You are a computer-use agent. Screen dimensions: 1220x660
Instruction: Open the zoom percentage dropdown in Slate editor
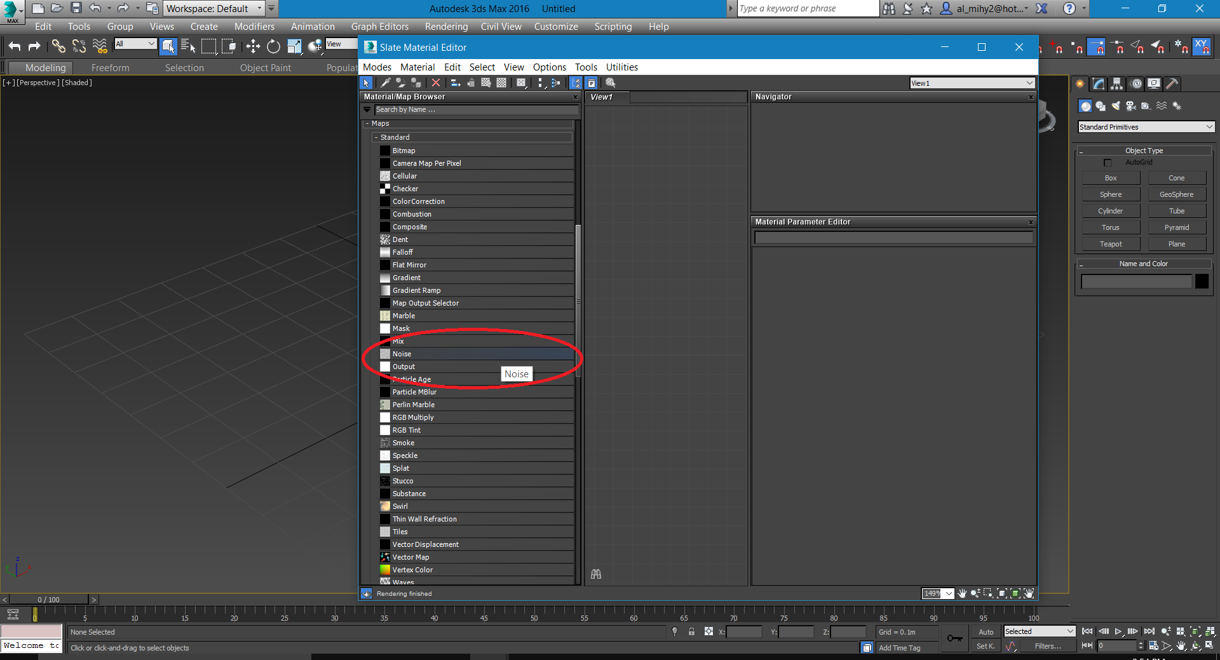949,593
